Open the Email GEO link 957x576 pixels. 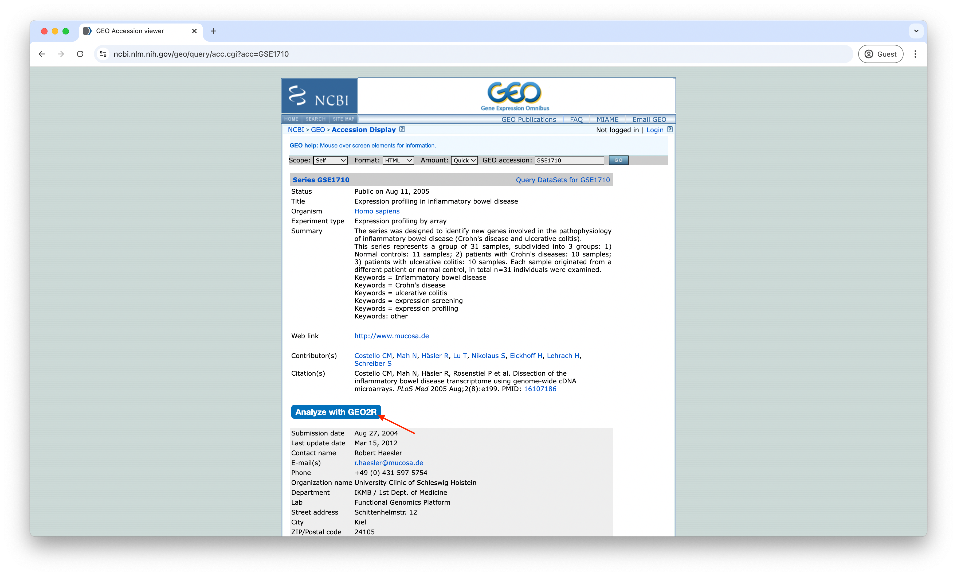tap(649, 119)
